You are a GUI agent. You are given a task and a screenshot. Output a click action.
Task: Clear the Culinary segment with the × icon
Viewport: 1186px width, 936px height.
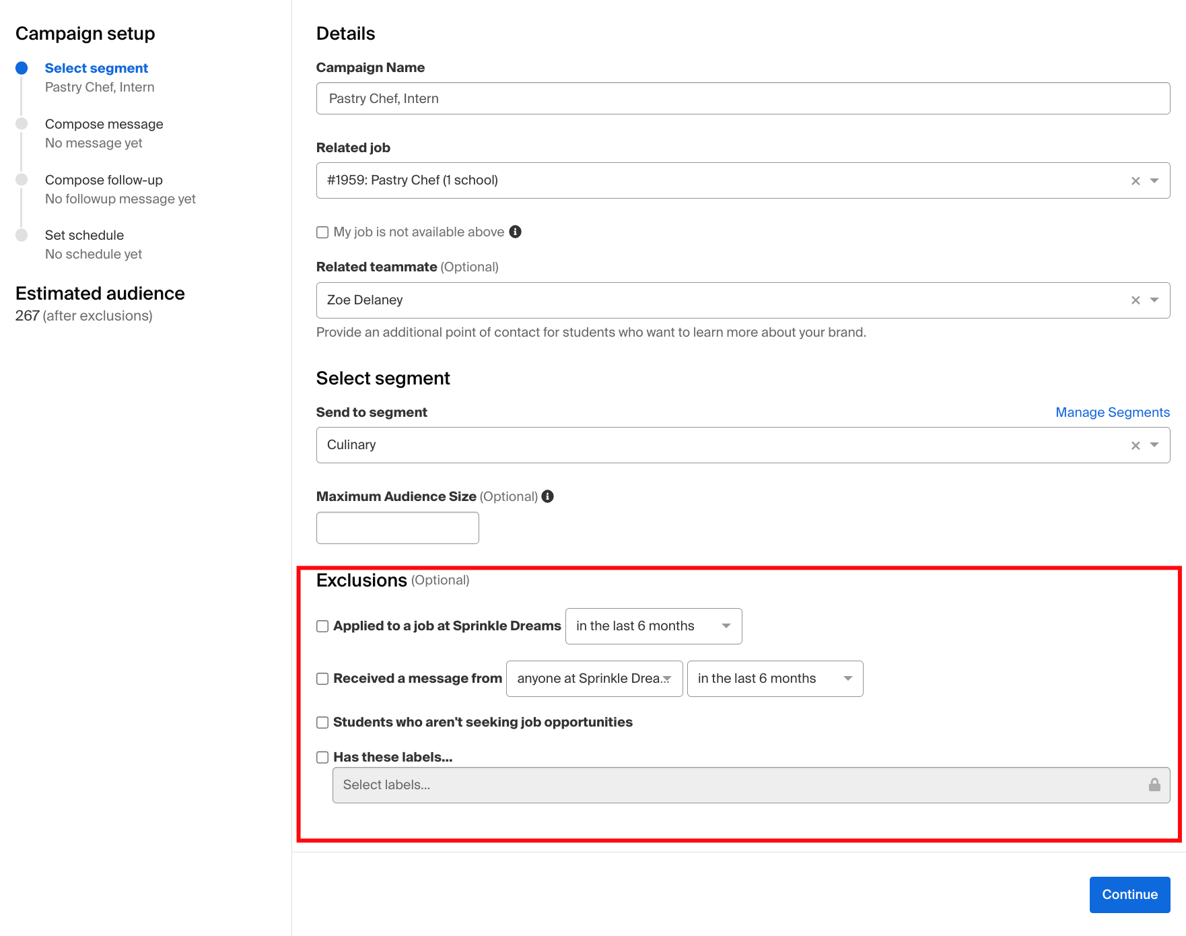pos(1136,444)
